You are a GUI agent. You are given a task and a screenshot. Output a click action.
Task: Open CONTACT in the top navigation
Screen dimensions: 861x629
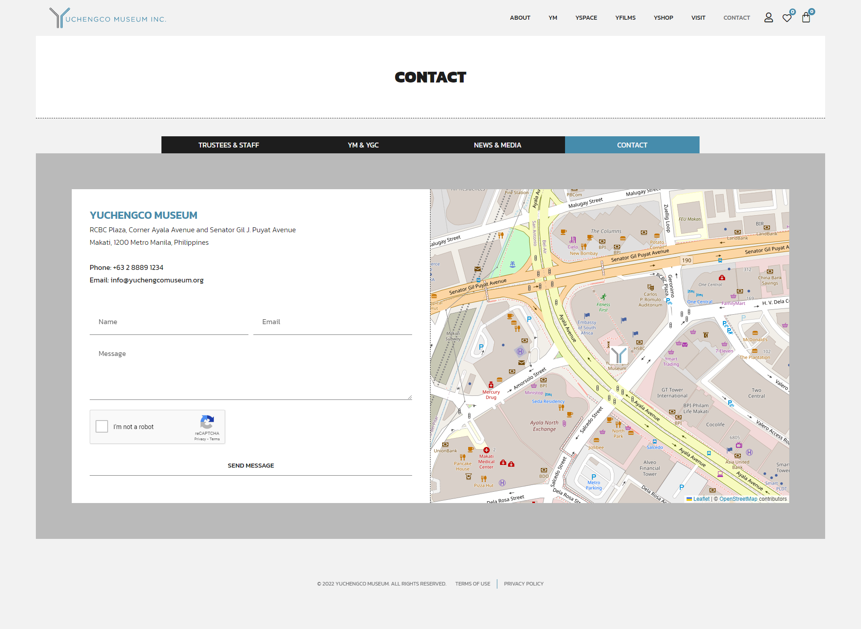pyautogui.click(x=736, y=18)
